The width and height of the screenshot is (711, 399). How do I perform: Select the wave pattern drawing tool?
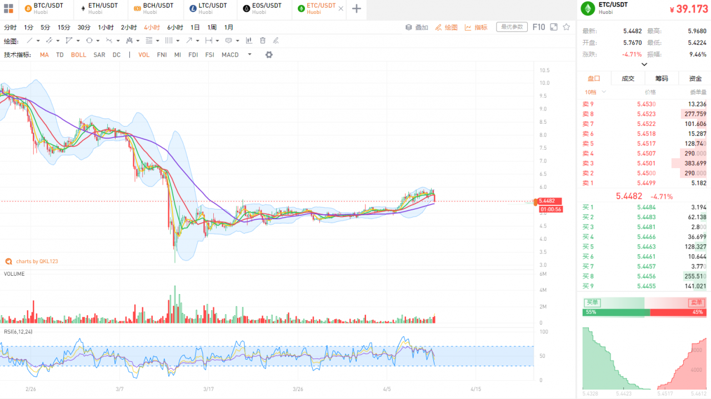coord(109,41)
